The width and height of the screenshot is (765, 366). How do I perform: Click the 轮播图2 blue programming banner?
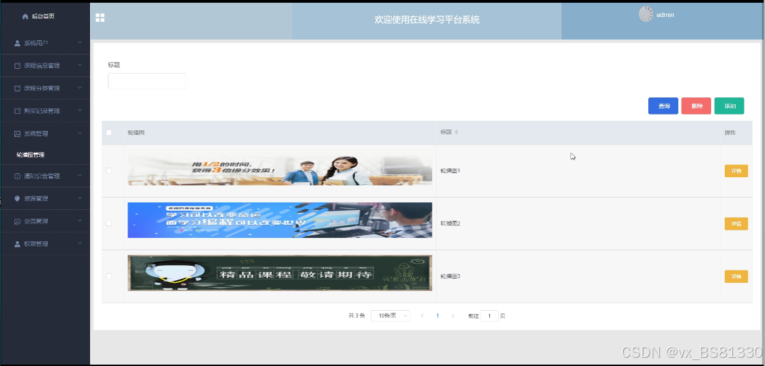click(280, 220)
